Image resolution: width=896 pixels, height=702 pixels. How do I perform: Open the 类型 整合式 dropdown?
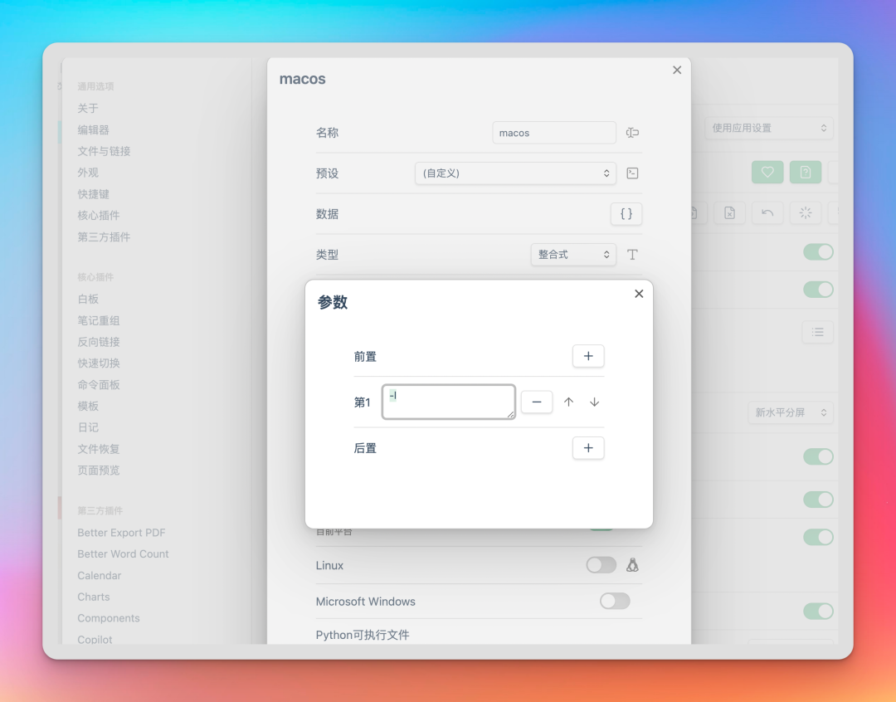point(573,255)
